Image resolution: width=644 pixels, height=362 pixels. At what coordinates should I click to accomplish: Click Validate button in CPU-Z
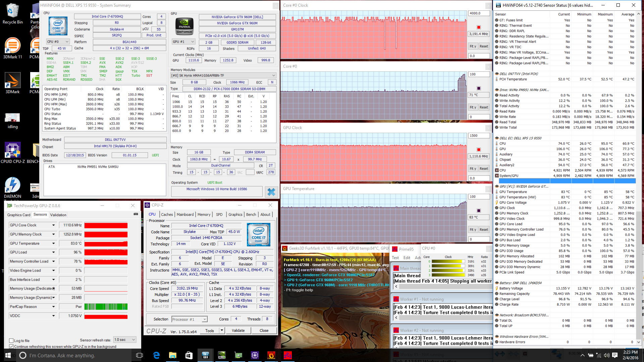(x=238, y=330)
